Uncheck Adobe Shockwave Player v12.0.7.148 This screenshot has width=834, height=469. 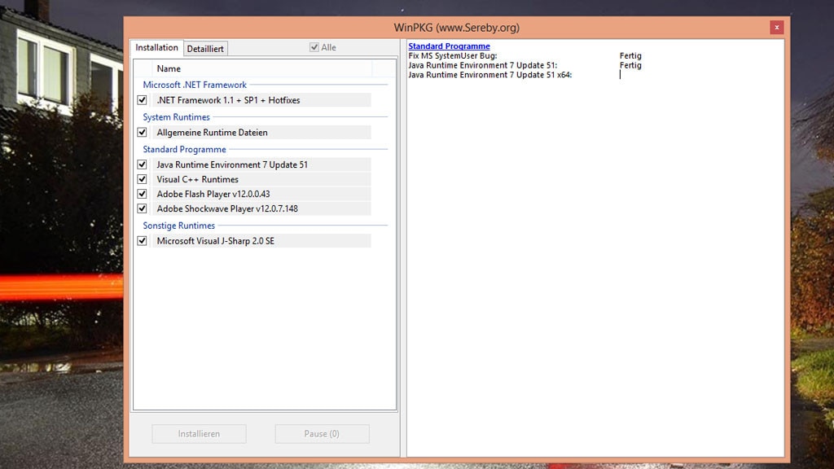pyautogui.click(x=142, y=208)
